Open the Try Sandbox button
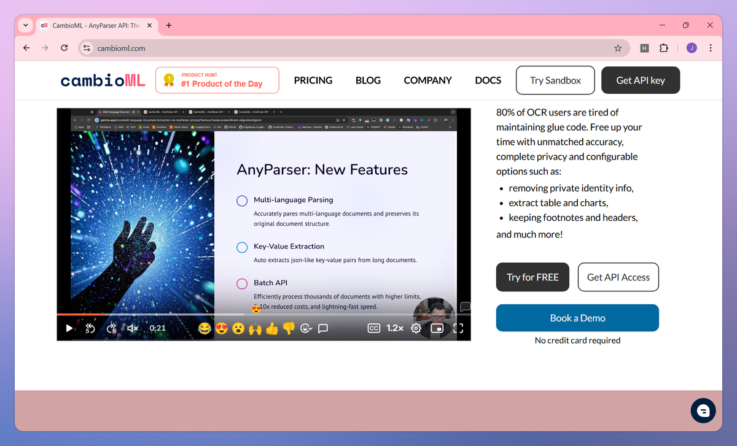737x446 pixels. (555, 80)
